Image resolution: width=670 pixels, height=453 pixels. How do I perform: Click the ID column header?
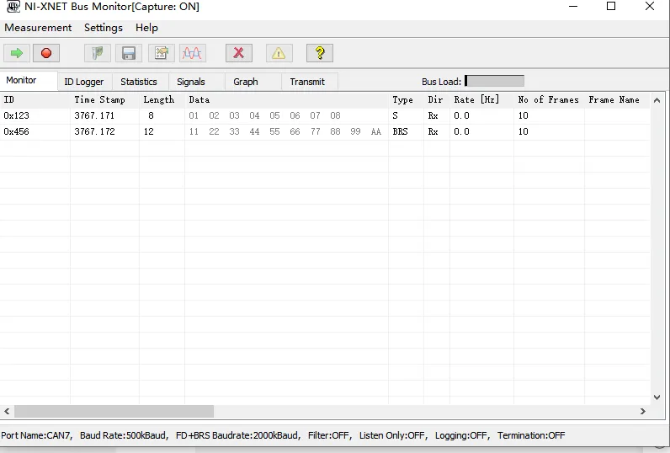tap(35, 100)
